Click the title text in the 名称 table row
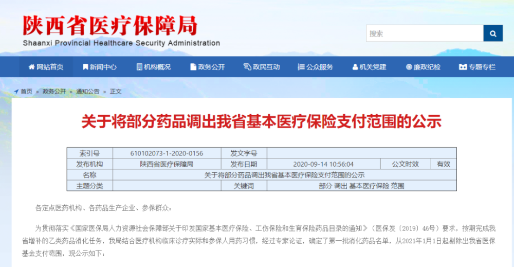Image resolution: width=514 pixels, height=267 pixels. (285, 175)
